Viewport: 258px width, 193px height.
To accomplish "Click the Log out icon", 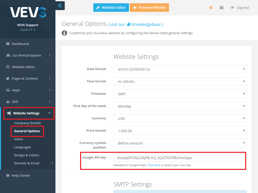I will [232, 8].
